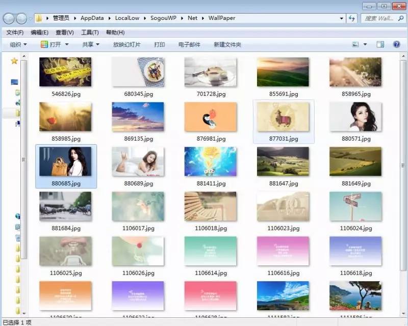Viewport: 408px width, 326px height.
Task: Click the Forward navigation arrow button
Action: [x=22, y=18]
